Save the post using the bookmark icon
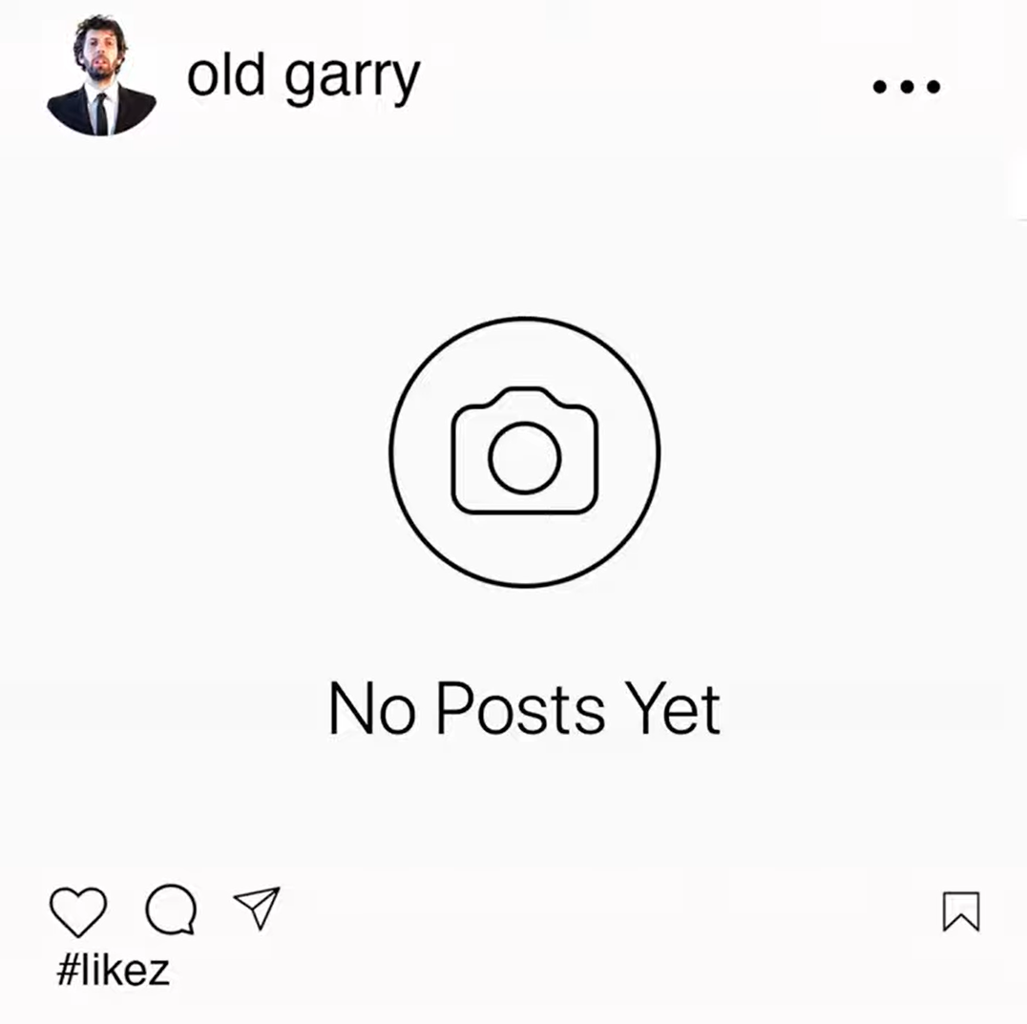Viewport: 1027px width, 1024px height. [x=961, y=910]
